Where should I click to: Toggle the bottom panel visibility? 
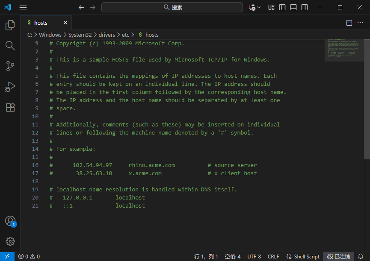point(293,7)
